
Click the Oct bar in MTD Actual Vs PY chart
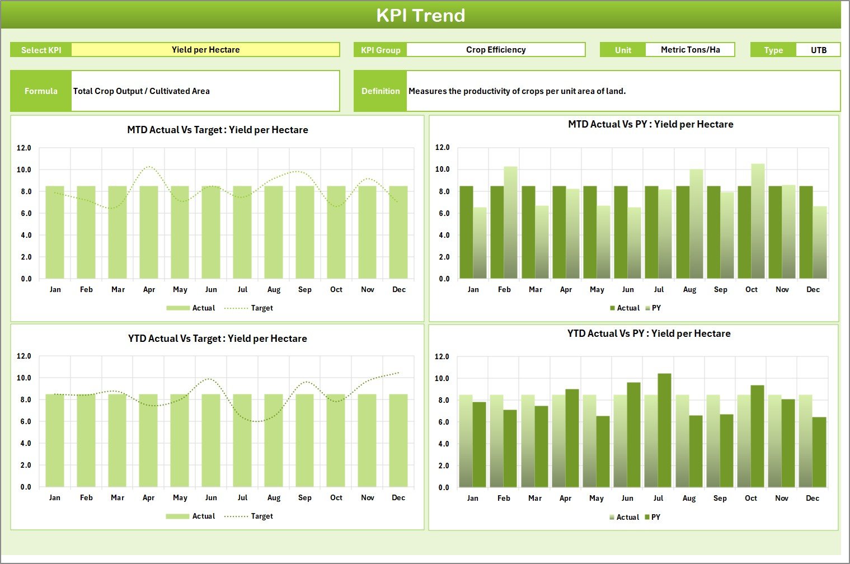(x=751, y=224)
